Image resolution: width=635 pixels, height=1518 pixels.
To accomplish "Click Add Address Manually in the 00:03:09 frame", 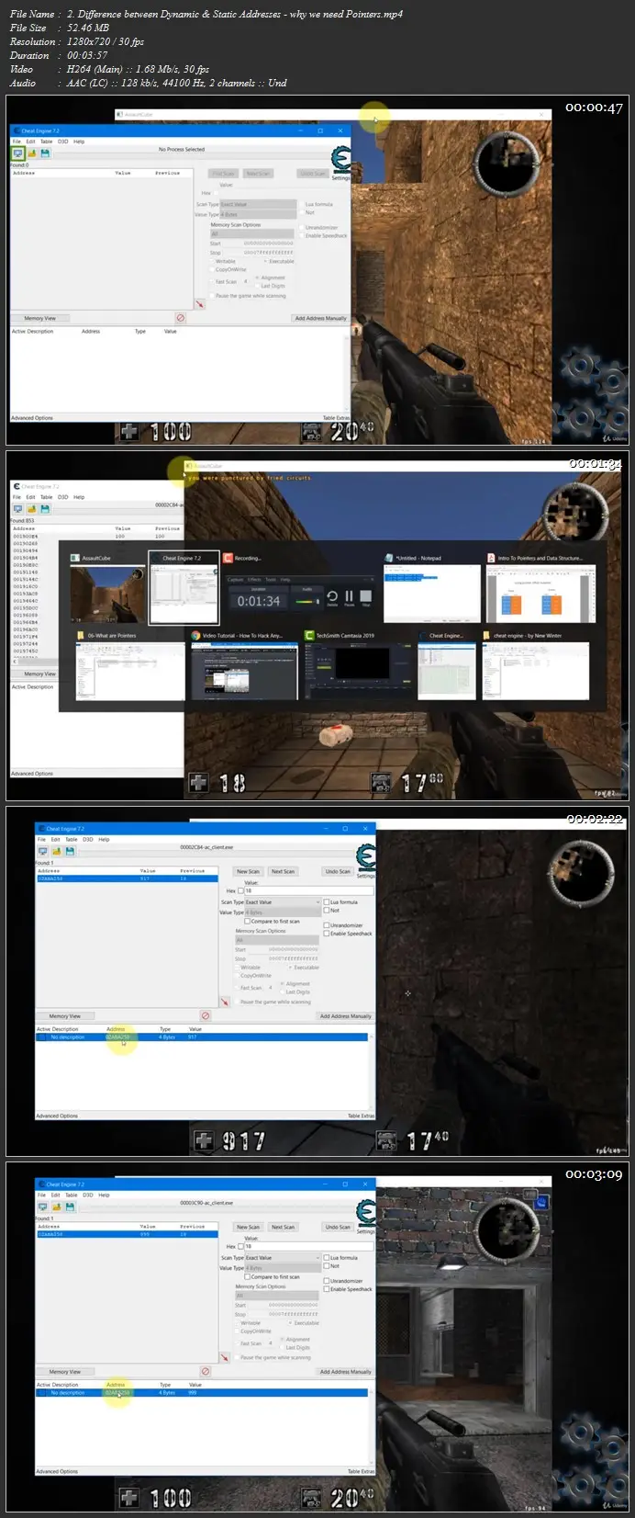I will click(x=346, y=1371).
